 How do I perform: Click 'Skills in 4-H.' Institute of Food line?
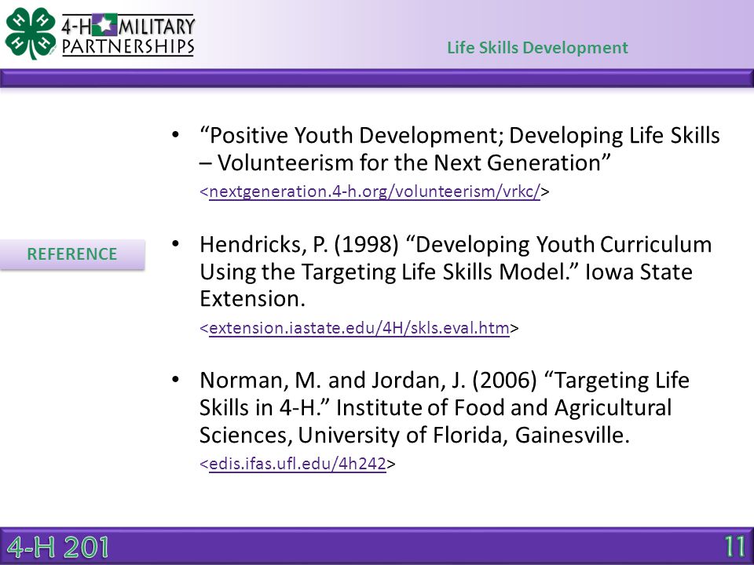click(435, 408)
